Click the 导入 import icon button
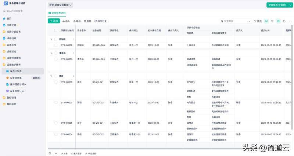 coord(63,21)
